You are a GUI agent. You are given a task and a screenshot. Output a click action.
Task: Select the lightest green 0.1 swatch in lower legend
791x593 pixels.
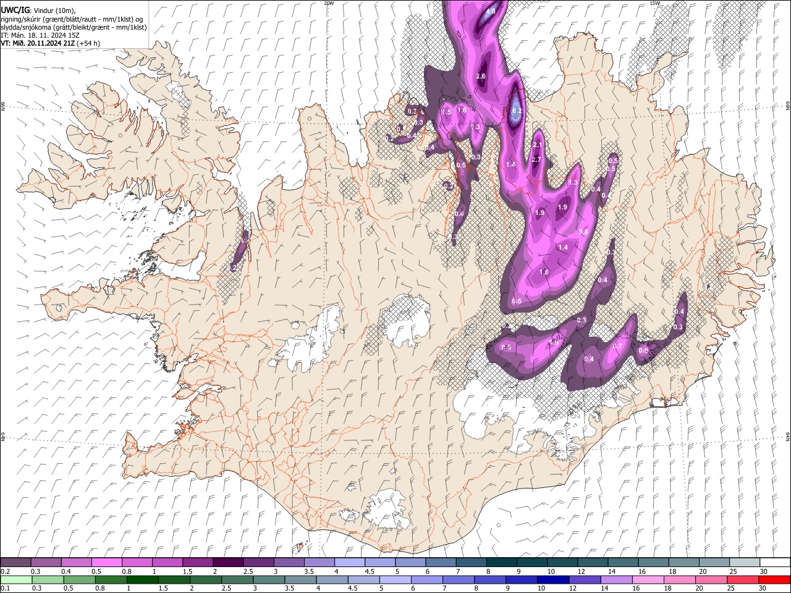click(16, 579)
